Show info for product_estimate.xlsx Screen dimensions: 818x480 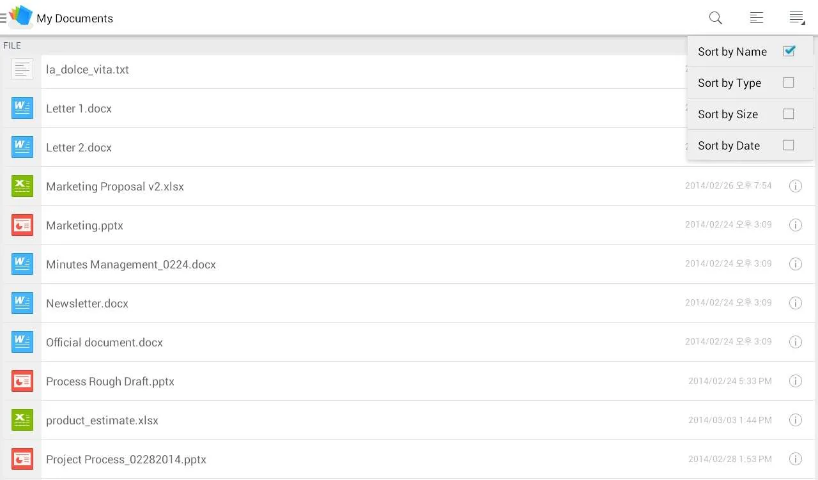796,420
